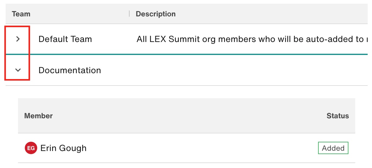Sort by the Team column header
Image resolution: width=372 pixels, height=168 pixels.
[21, 14]
